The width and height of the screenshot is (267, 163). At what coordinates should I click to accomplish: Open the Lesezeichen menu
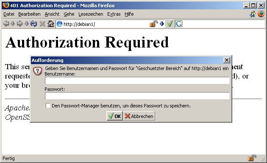[x=91, y=14]
